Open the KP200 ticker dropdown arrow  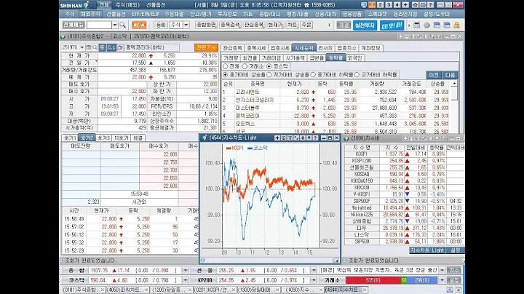point(314,280)
